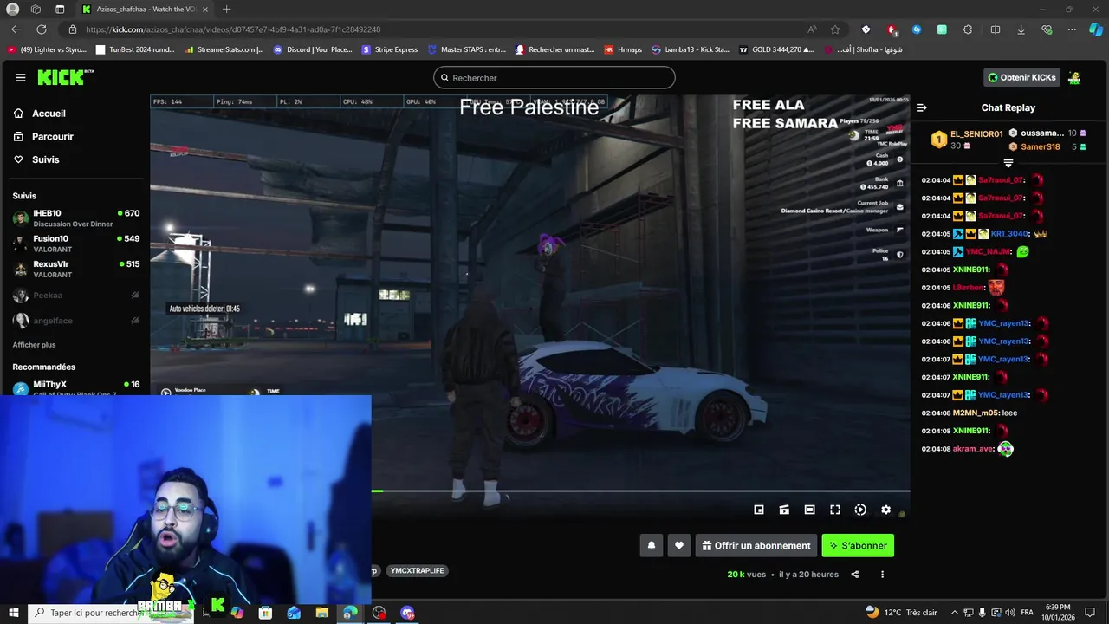
Task: Open Edge split screen
Action: click(x=996, y=29)
